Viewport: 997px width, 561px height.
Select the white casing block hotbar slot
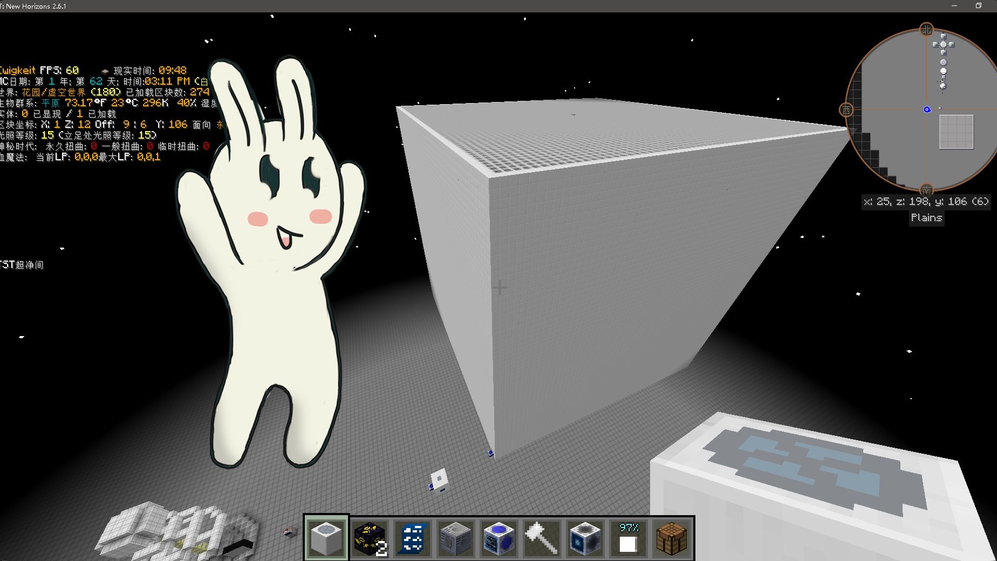[326, 538]
